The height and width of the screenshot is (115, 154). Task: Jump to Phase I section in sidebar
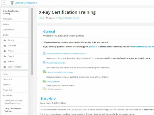coord(15,51)
